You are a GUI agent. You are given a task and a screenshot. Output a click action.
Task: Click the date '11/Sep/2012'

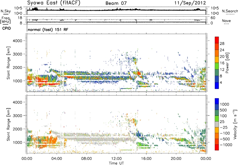[190, 3]
